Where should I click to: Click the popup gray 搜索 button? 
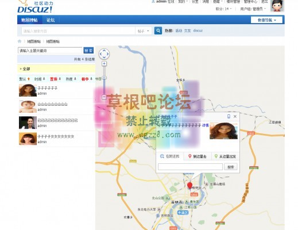click(231, 167)
